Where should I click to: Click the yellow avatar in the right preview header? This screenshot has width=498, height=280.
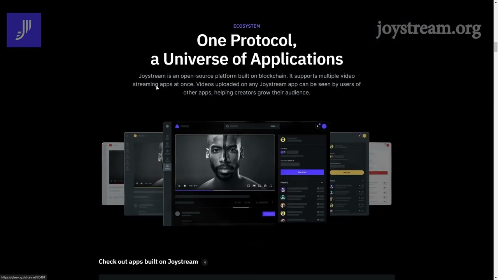tap(364, 136)
